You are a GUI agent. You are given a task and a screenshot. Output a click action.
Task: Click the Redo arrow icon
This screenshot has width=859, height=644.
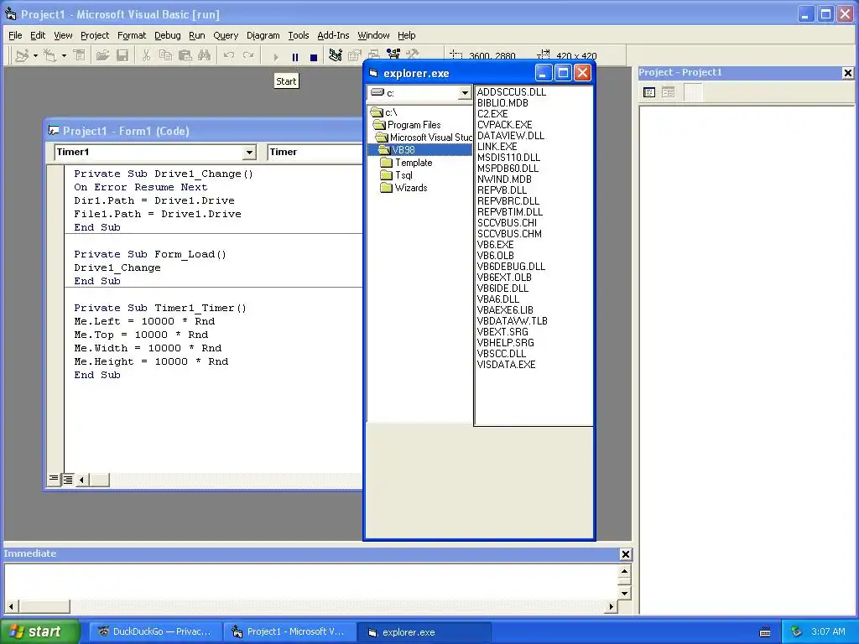(x=248, y=55)
